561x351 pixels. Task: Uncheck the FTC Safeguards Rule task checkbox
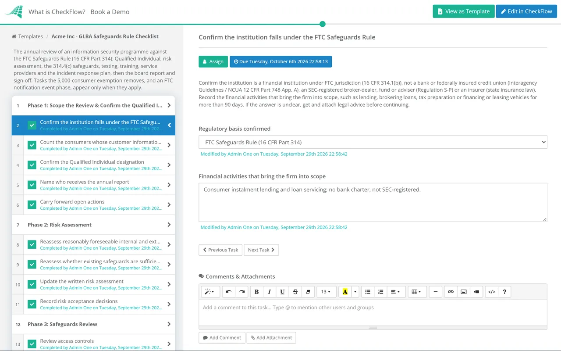(32, 125)
